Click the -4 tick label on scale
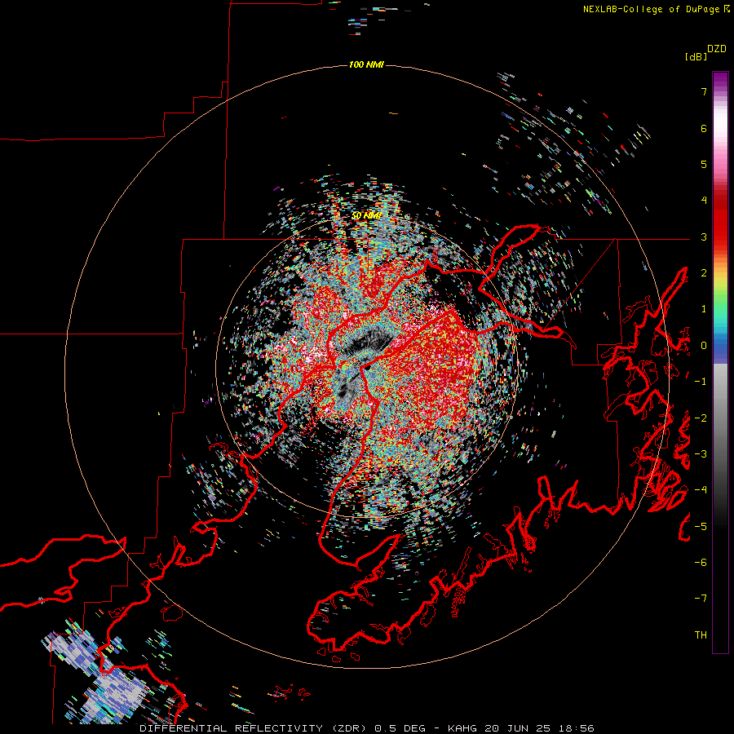This screenshot has height=734, width=734. tap(701, 490)
